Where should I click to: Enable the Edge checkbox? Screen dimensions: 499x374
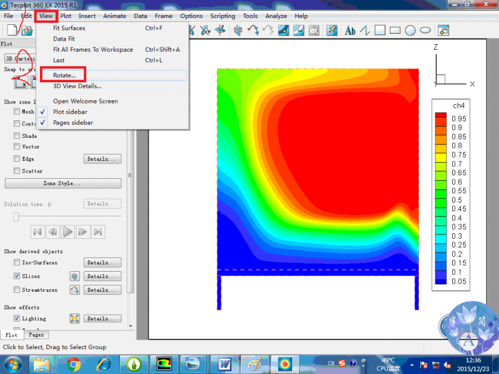coord(17,158)
